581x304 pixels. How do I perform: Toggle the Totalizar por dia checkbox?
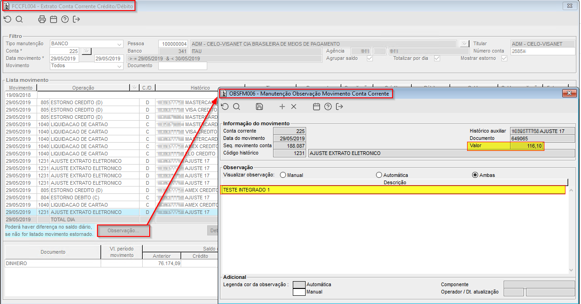click(437, 59)
